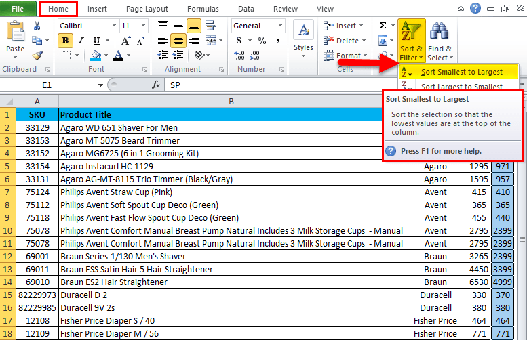Open the Font Color dropdown arrow
This screenshot has height=340, width=527.
[128, 56]
